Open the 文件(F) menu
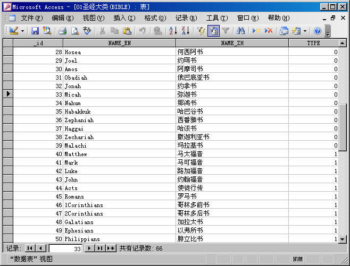 point(32,18)
